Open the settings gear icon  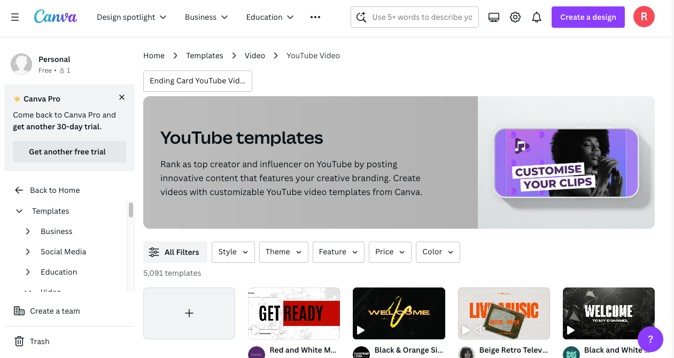coord(515,17)
